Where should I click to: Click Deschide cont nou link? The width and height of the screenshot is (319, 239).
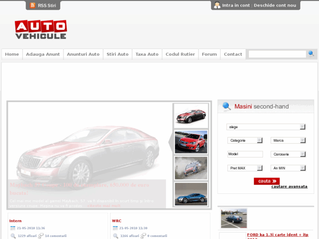(x=275, y=5)
